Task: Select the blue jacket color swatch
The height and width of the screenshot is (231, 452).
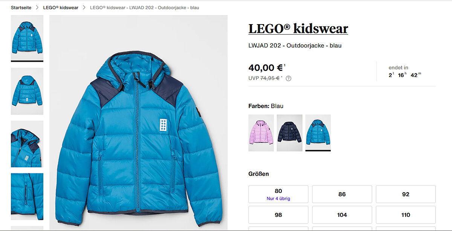Action: coord(318,133)
